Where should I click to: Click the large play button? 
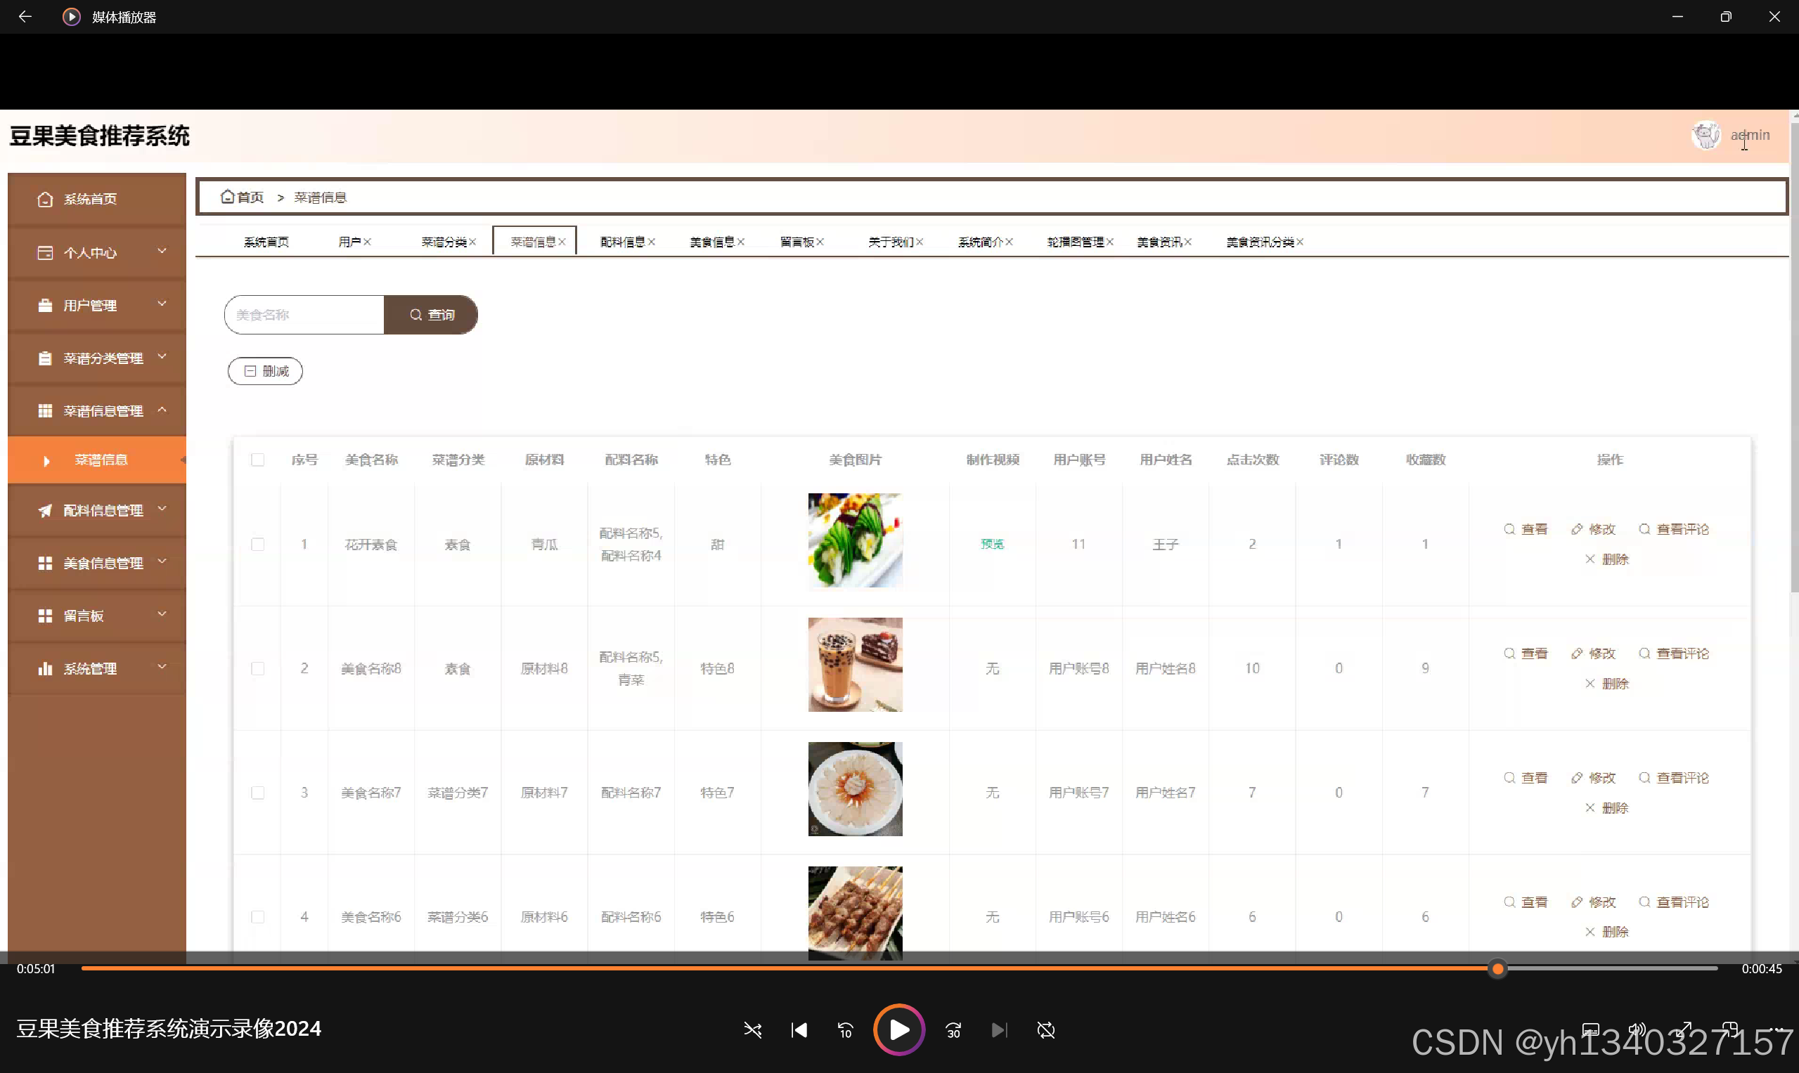(899, 1029)
